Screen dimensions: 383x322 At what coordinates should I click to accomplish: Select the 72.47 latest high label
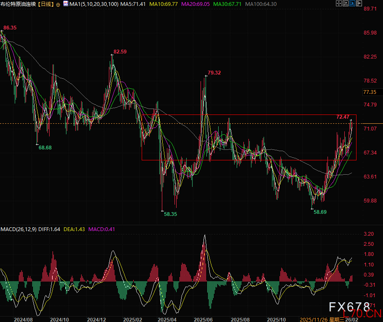click(343, 117)
